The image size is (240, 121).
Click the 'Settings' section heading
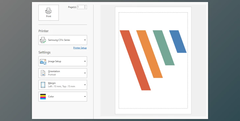pos(44,52)
